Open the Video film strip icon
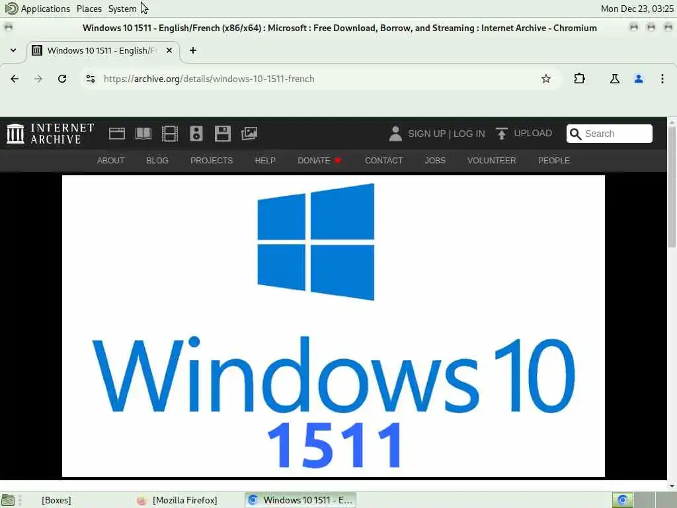The image size is (677, 508). click(x=170, y=134)
